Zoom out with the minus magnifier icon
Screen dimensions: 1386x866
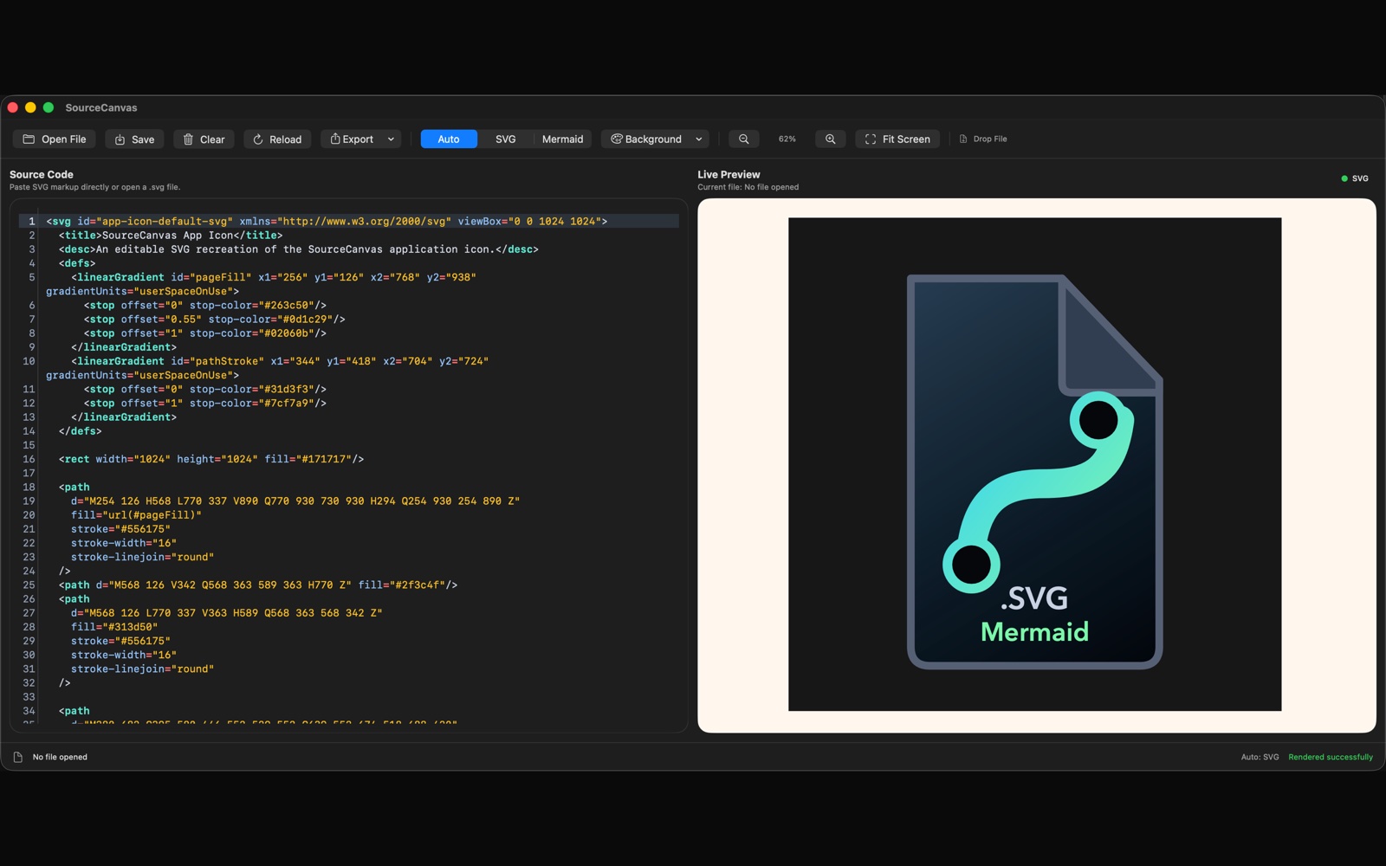(743, 139)
